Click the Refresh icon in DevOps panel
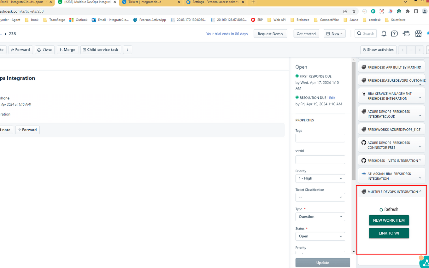This screenshot has height=268, width=429. click(x=381, y=210)
